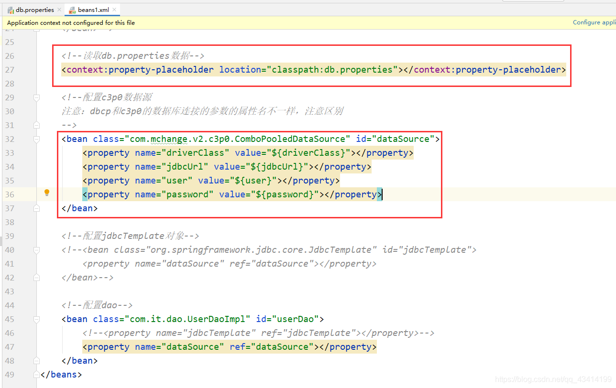
Task: Open the Configure application context link
Action: point(594,22)
